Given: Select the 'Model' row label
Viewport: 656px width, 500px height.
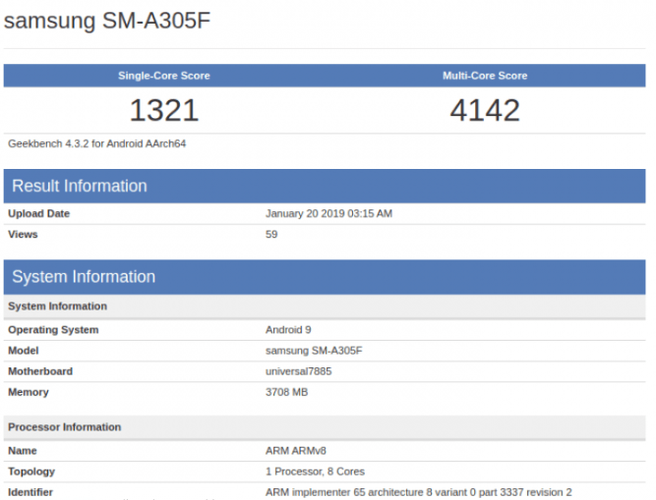Looking at the screenshot, I should (x=24, y=351).
